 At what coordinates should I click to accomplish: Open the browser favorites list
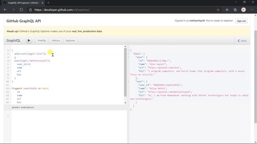pos(227,10)
